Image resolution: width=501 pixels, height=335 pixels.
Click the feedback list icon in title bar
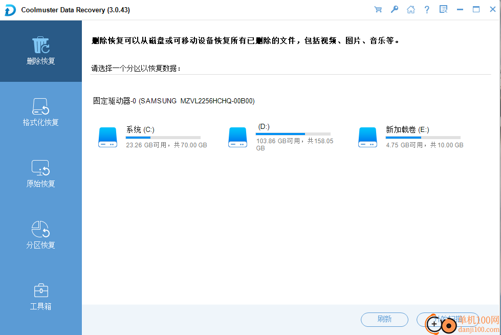(444, 9)
